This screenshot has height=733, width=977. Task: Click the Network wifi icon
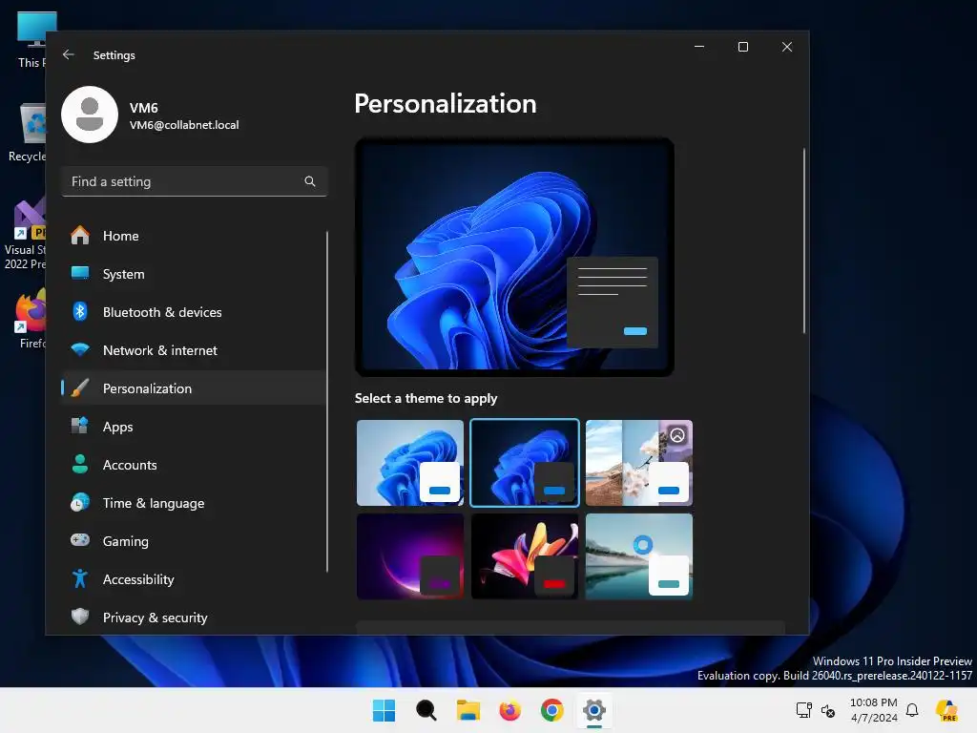[x=80, y=349]
